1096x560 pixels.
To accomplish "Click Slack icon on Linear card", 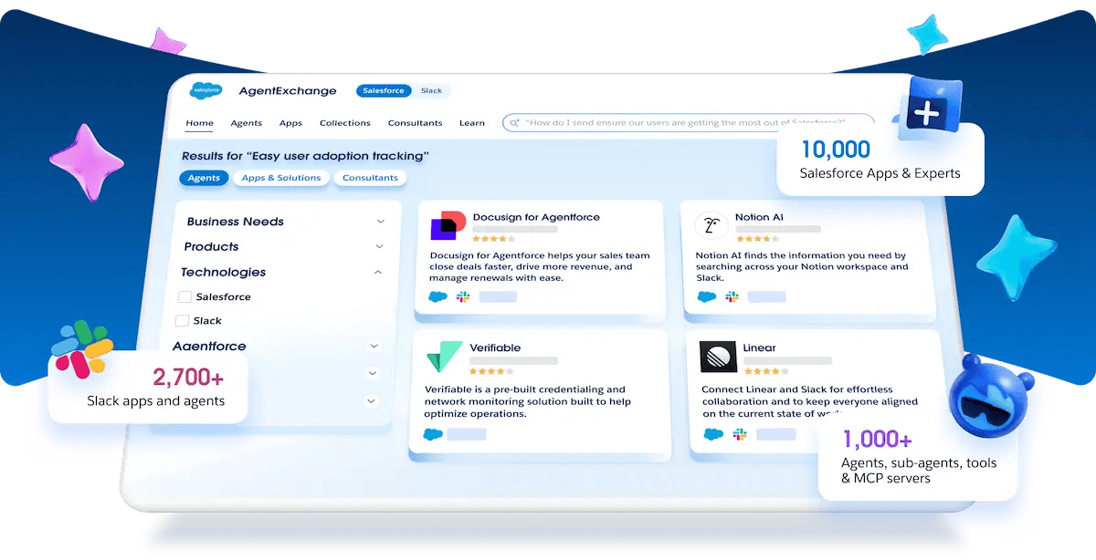I will pyautogui.click(x=740, y=434).
